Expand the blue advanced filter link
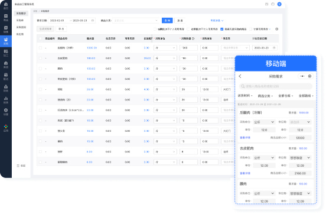326x214 pixels. pyautogui.click(x=217, y=21)
